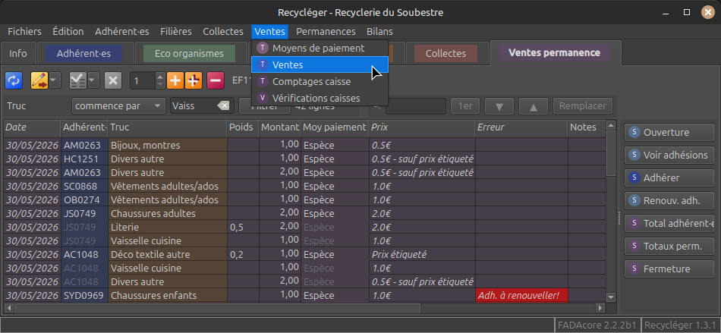Click the yellow pencil edit mode icon
This screenshot has width=721, height=333.
[39, 81]
